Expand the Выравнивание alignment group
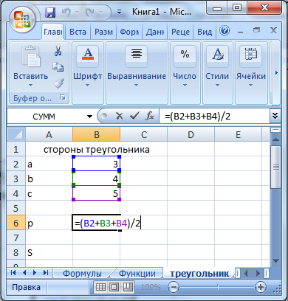The image size is (288, 301). point(137,73)
